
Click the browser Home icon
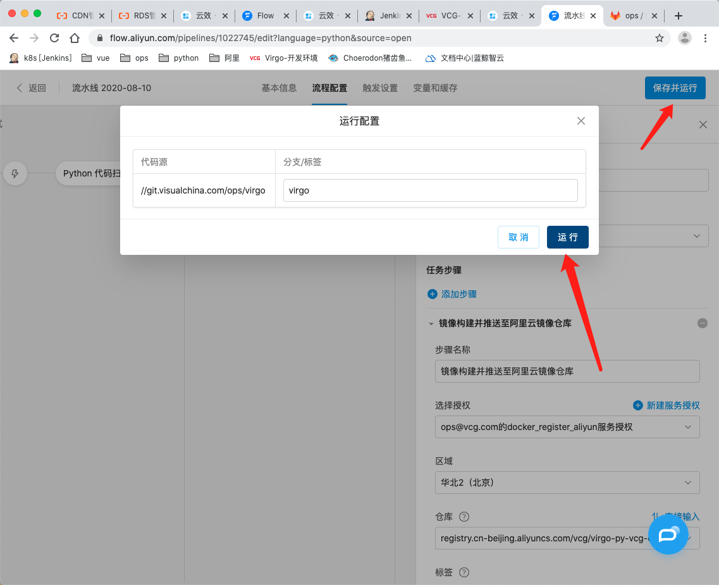(x=74, y=38)
